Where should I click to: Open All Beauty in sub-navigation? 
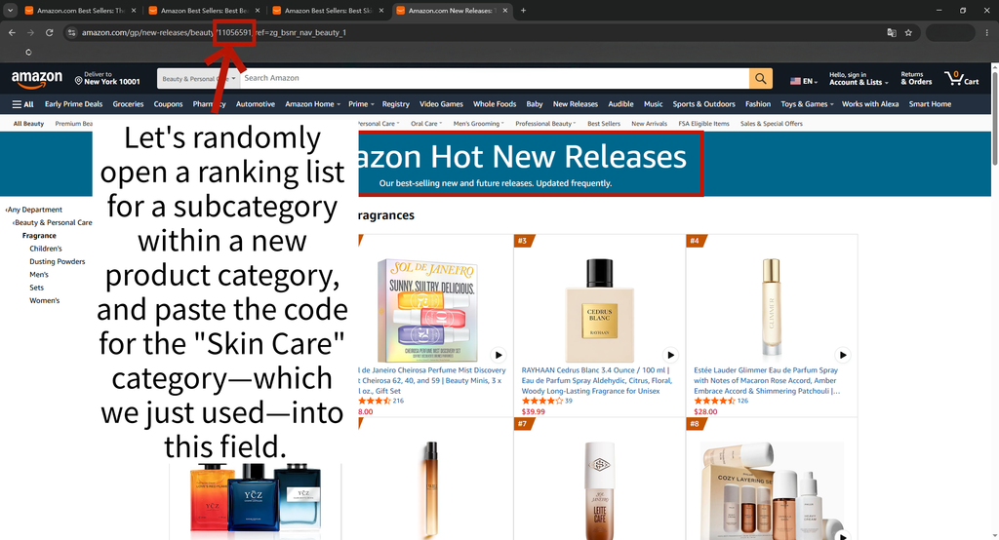click(x=28, y=124)
